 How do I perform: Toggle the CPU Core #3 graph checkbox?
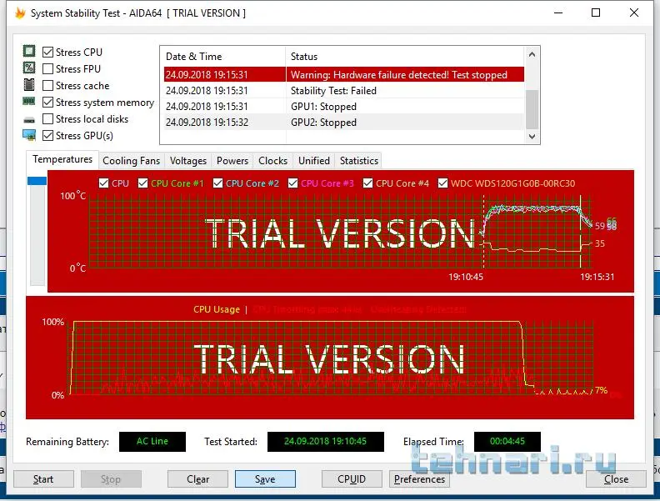293,183
